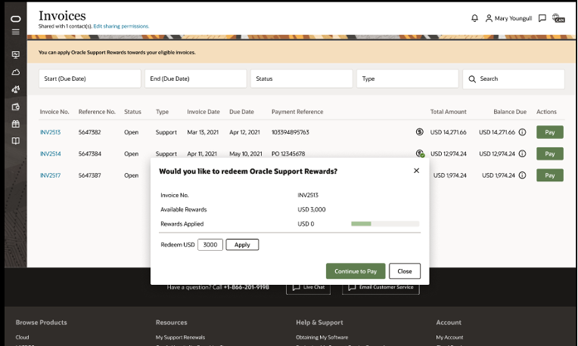Image resolution: width=578 pixels, height=346 pixels.
Task: Open the Status filter dropdown
Action: click(x=302, y=79)
